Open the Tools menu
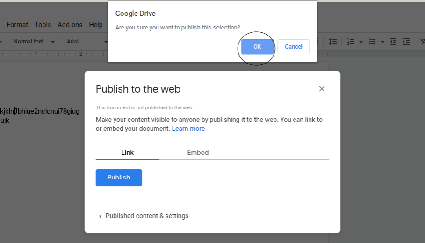Viewport: 425px width, 243px height. pos(43,25)
